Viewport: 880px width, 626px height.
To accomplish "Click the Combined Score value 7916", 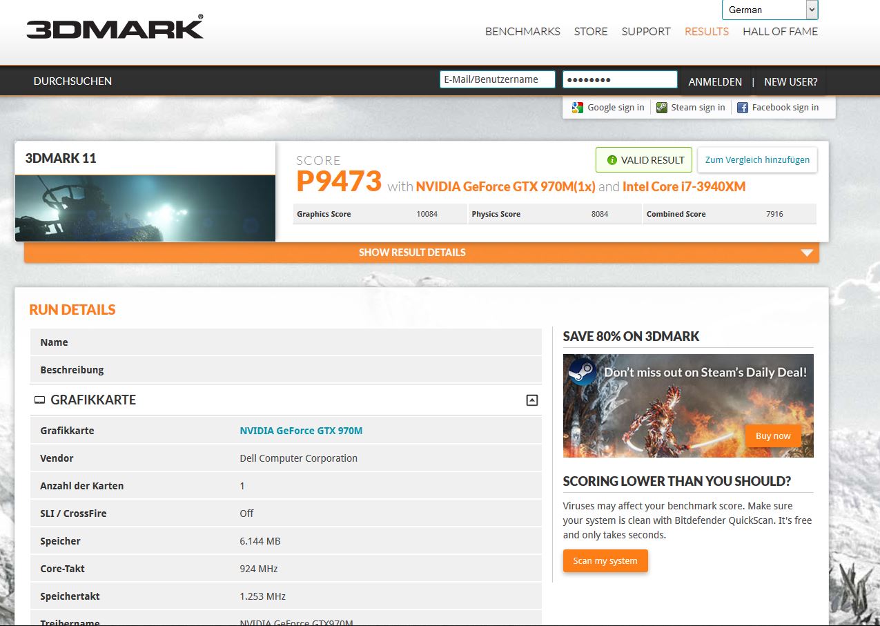I will 774,214.
